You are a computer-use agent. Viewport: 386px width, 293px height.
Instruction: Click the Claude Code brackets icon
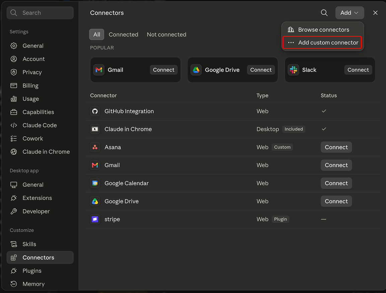pos(14,125)
